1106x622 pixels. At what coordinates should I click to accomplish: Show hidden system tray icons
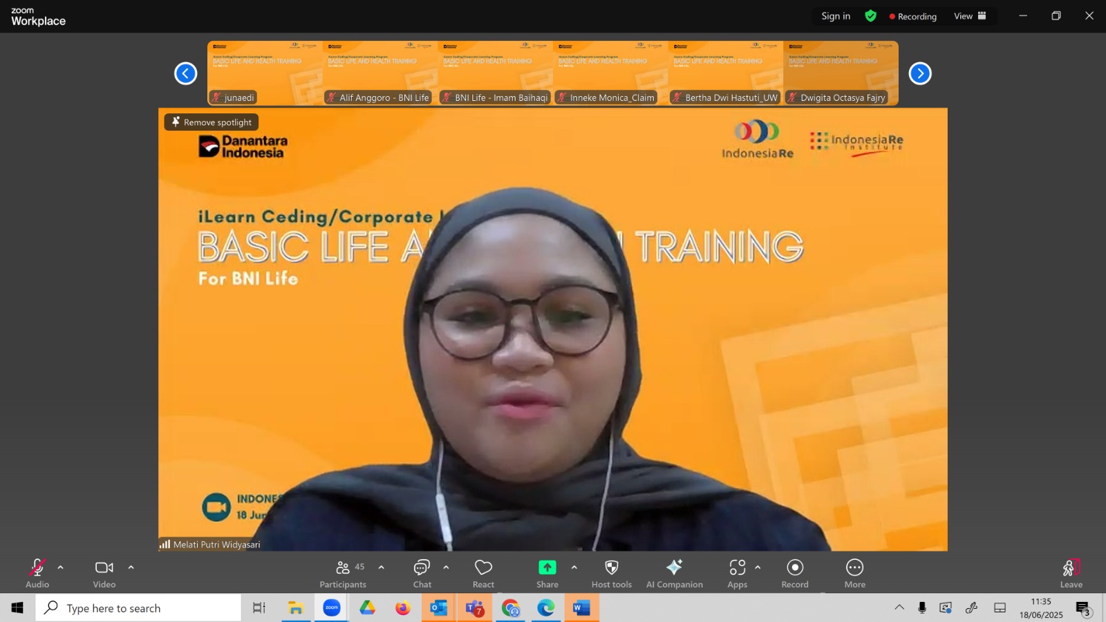[x=899, y=607]
